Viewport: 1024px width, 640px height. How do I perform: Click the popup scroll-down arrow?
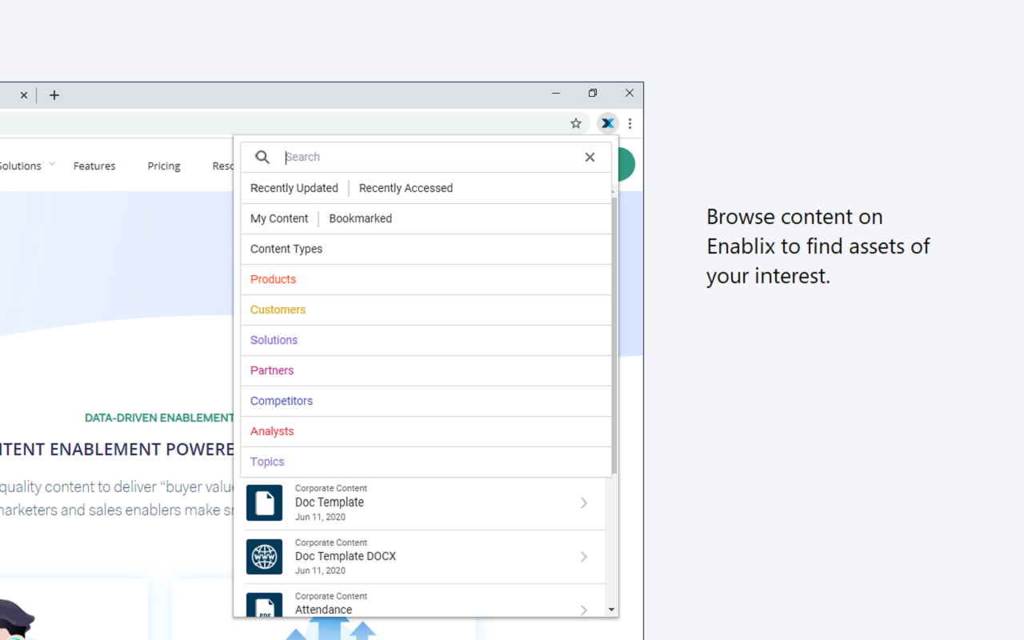pyautogui.click(x=612, y=610)
